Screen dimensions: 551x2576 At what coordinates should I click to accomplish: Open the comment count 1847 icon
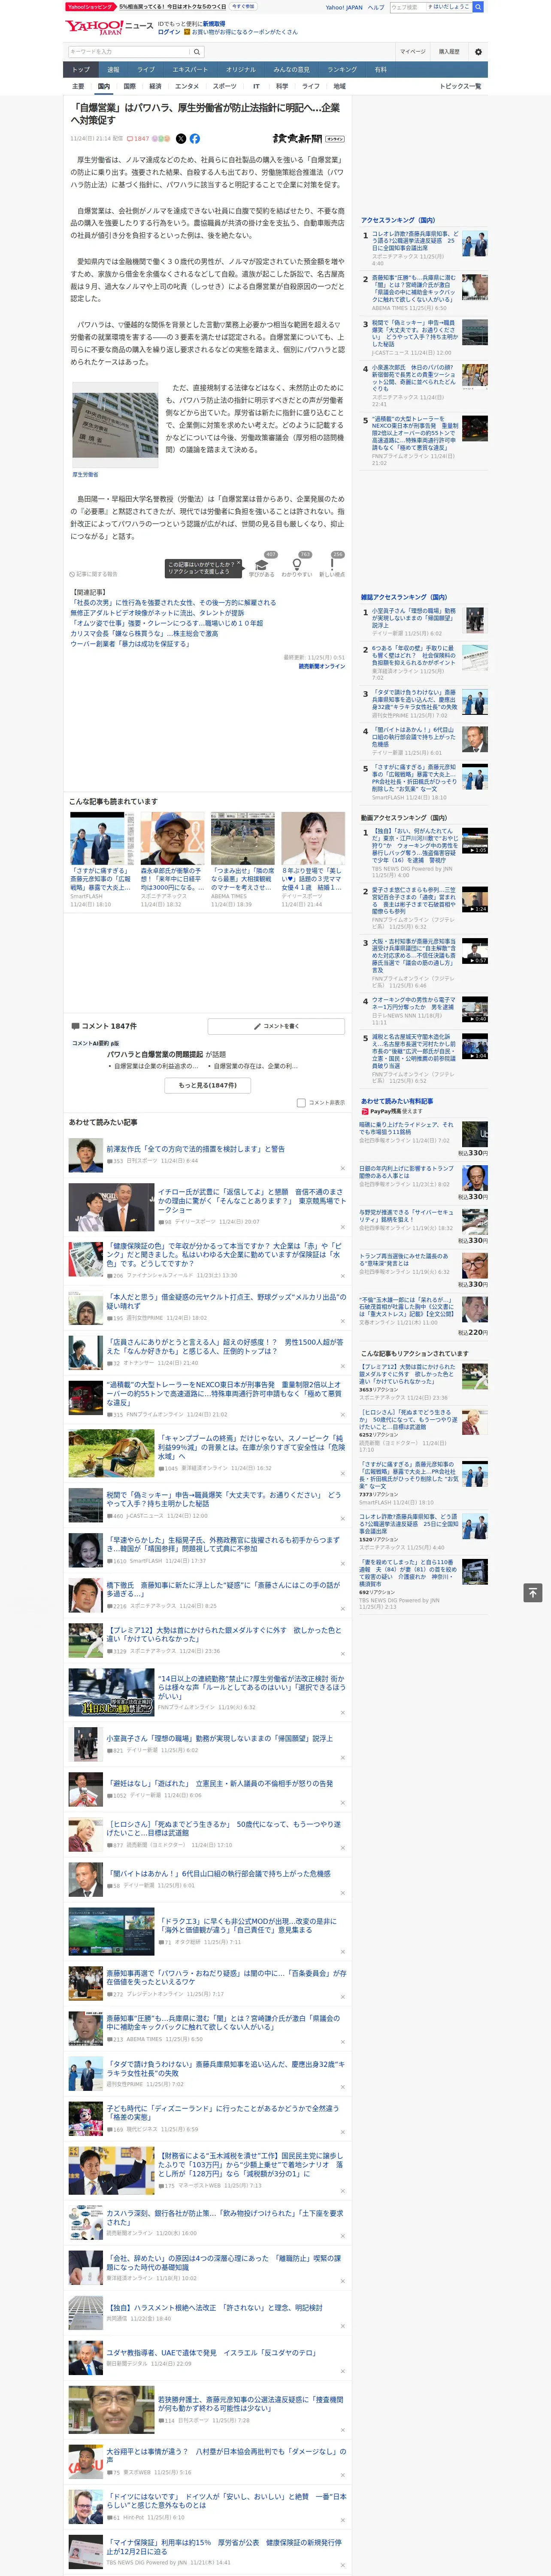pyautogui.click(x=138, y=139)
